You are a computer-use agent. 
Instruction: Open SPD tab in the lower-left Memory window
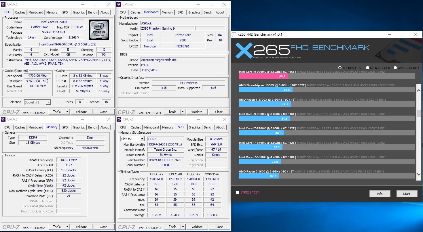click(x=65, y=127)
